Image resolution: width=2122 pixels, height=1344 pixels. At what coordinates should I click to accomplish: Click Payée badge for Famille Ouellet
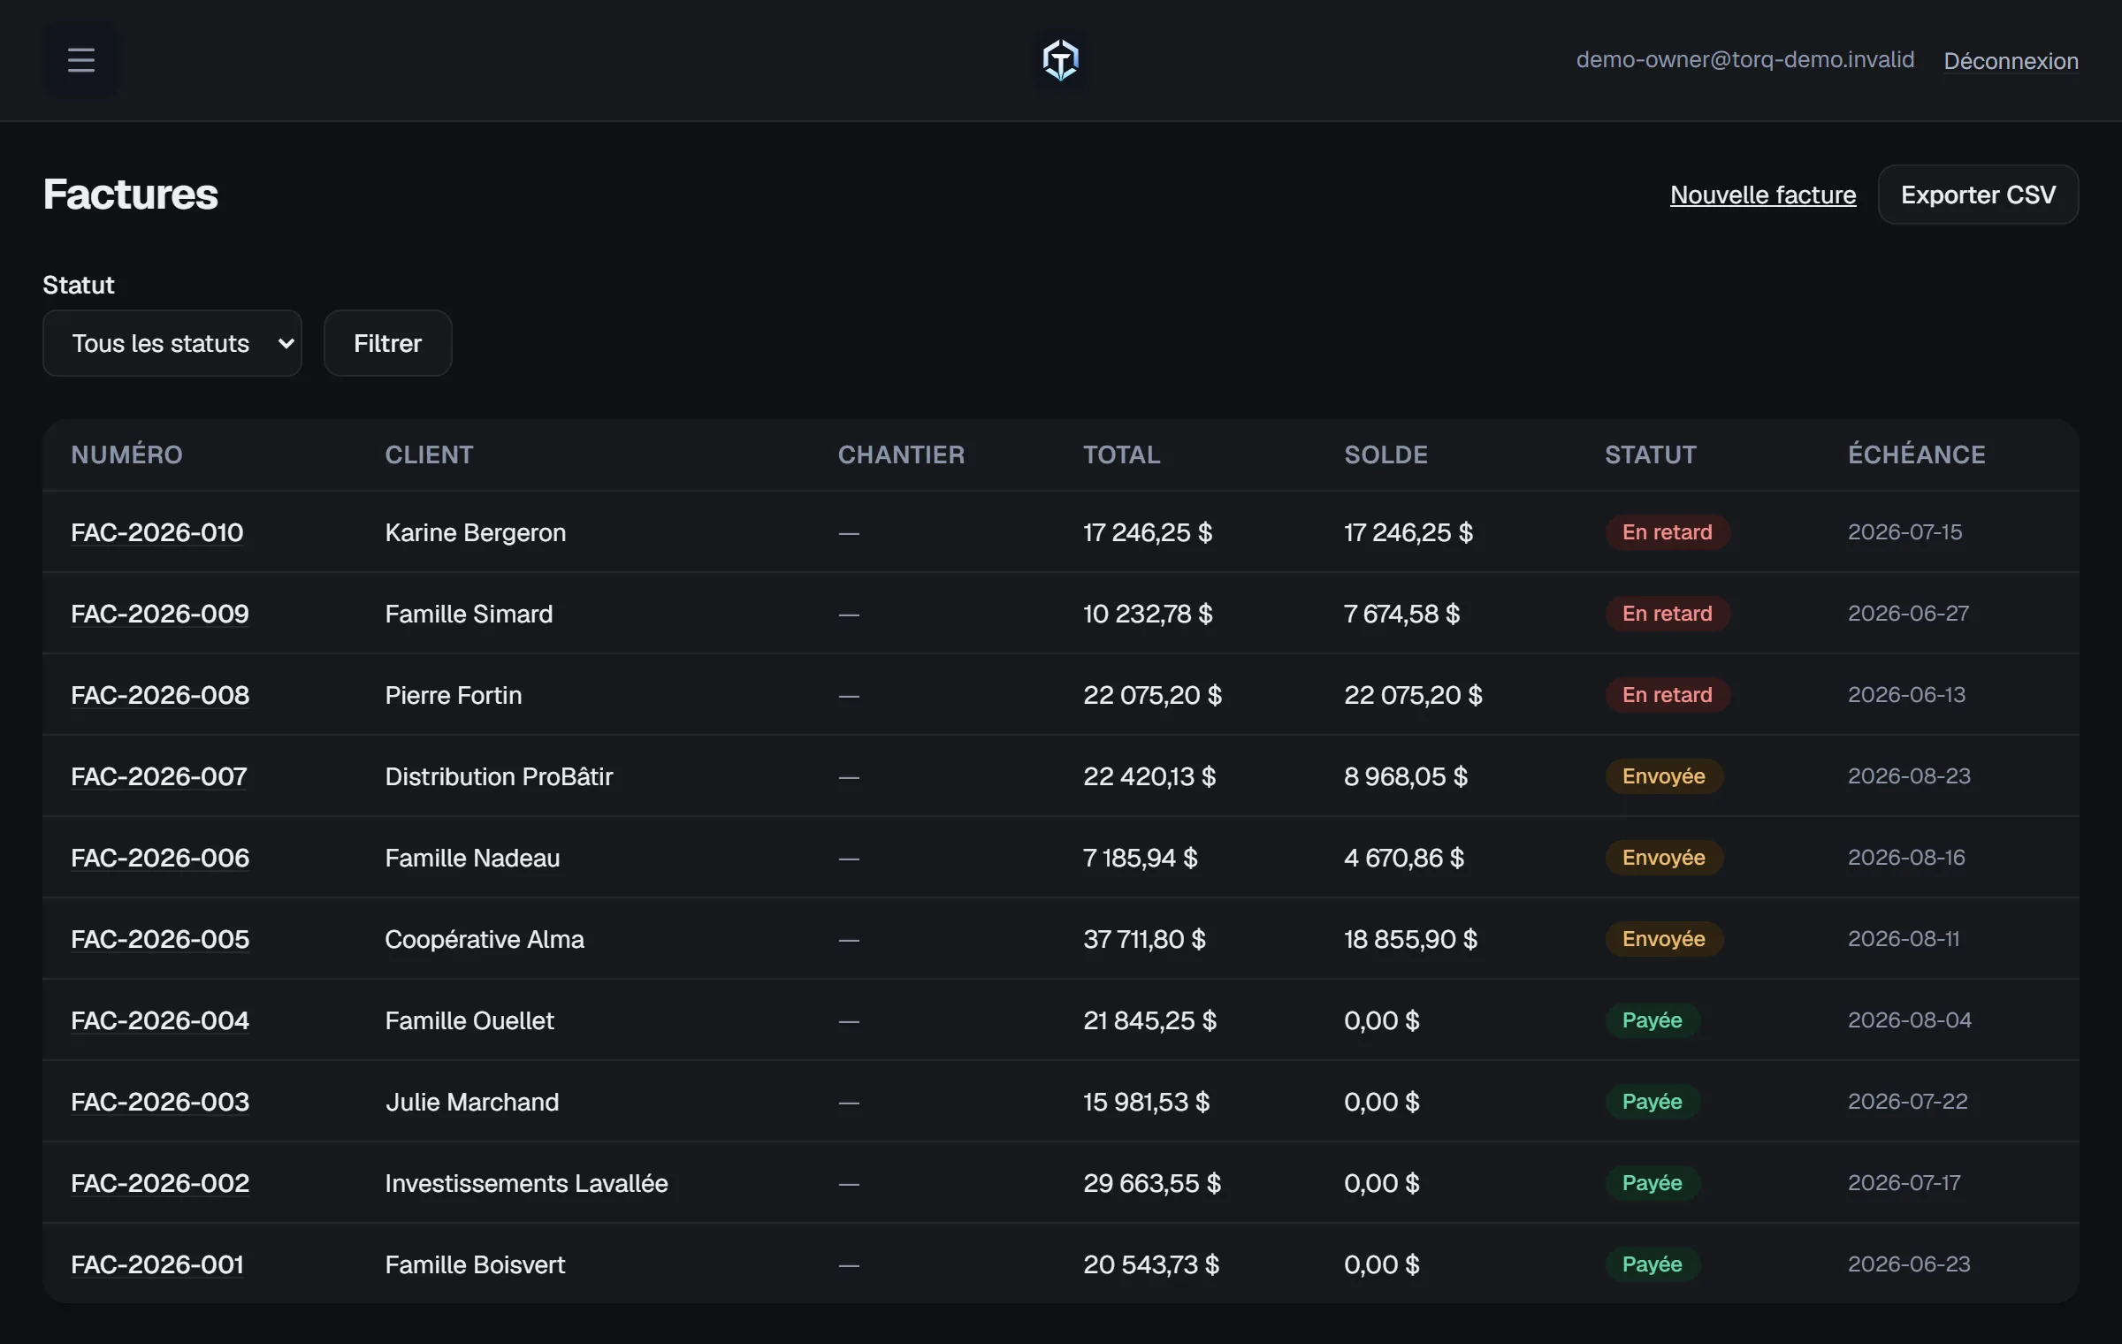[x=1652, y=1020]
